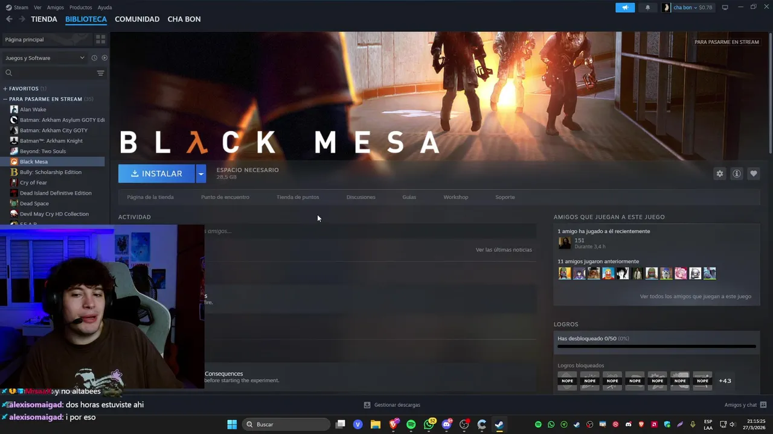Open Spotify from the taskbar
Screen dimensions: 773x434
click(x=411, y=424)
